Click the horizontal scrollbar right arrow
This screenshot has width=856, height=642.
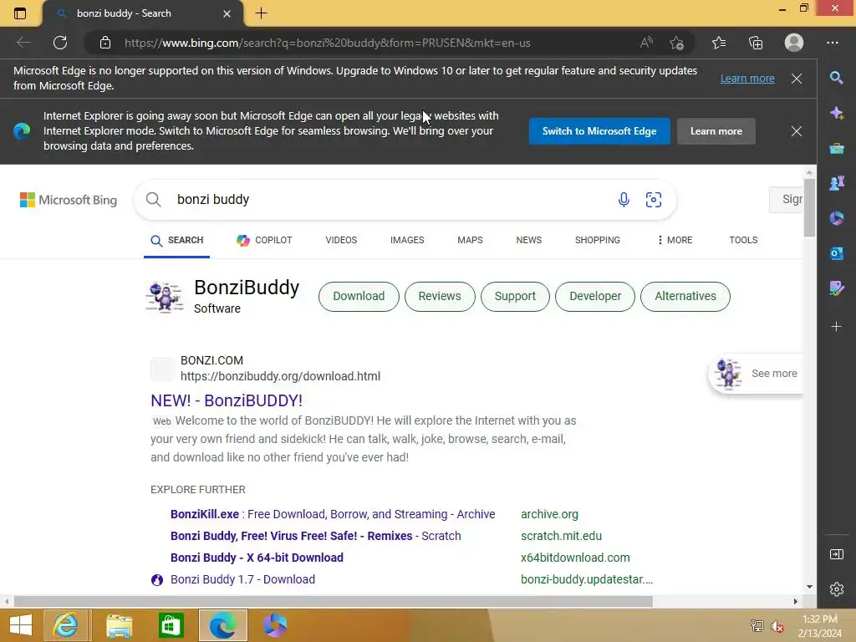pyautogui.click(x=796, y=602)
